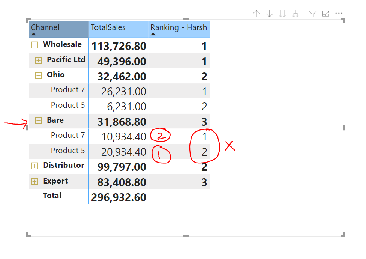This screenshot has width=366, height=259.
Task: Select the Ohio row label
Action: pos(56,75)
